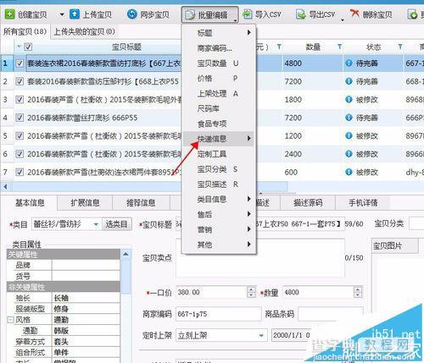The width and height of the screenshot is (424, 363).
Task: Expand the 类目信息 submenu
Action: 219,199
